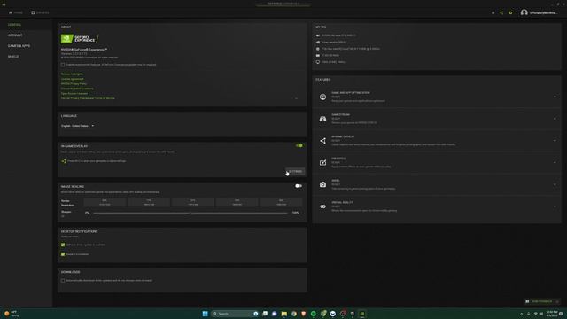Click the In-Game Overlay Settings button
The image size is (567, 319).
295,171
